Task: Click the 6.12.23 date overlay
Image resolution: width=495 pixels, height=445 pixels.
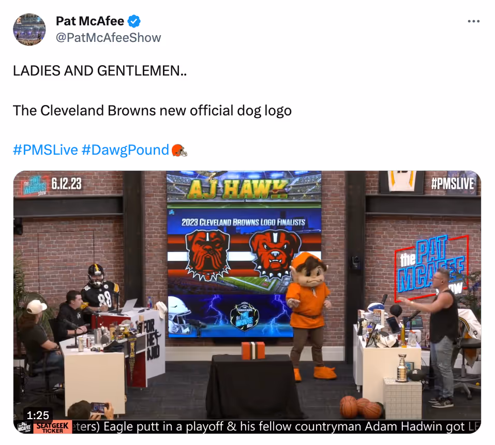Action: click(x=67, y=184)
